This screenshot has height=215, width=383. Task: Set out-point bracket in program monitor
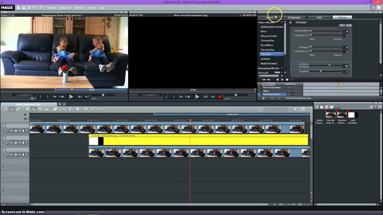[48, 96]
